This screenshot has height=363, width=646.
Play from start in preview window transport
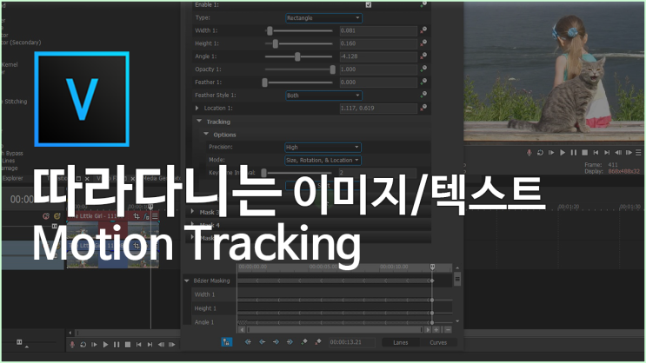pos(551,153)
